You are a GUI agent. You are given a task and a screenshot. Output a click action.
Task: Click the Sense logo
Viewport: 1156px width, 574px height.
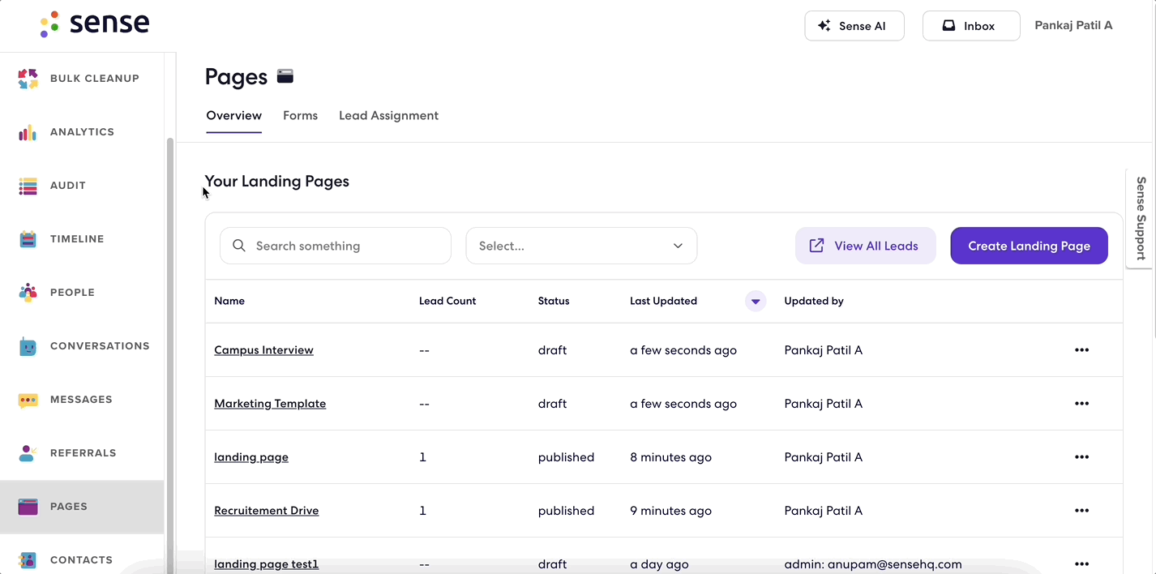coord(95,24)
